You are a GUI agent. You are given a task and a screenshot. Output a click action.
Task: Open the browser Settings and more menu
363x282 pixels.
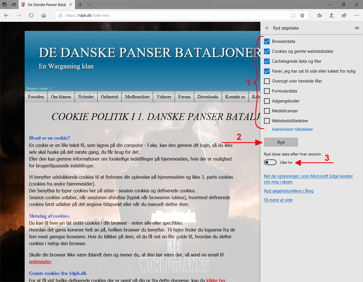tap(355, 15)
